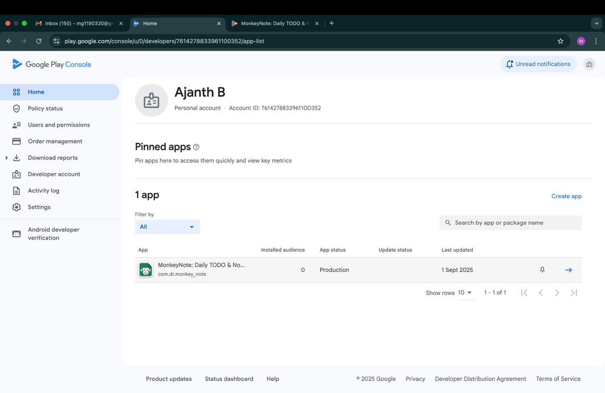Click the MonkeyNote monkey app icon

146,270
